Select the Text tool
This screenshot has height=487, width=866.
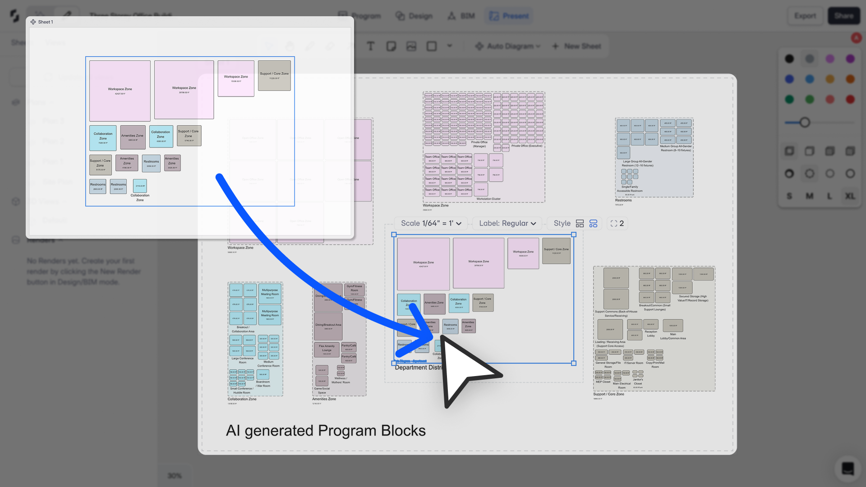(x=370, y=46)
